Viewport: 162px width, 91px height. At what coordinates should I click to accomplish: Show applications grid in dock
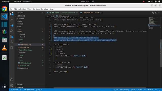tap(4, 86)
